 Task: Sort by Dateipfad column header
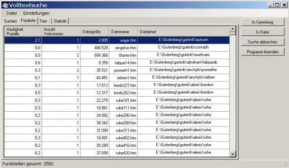click(x=183, y=32)
